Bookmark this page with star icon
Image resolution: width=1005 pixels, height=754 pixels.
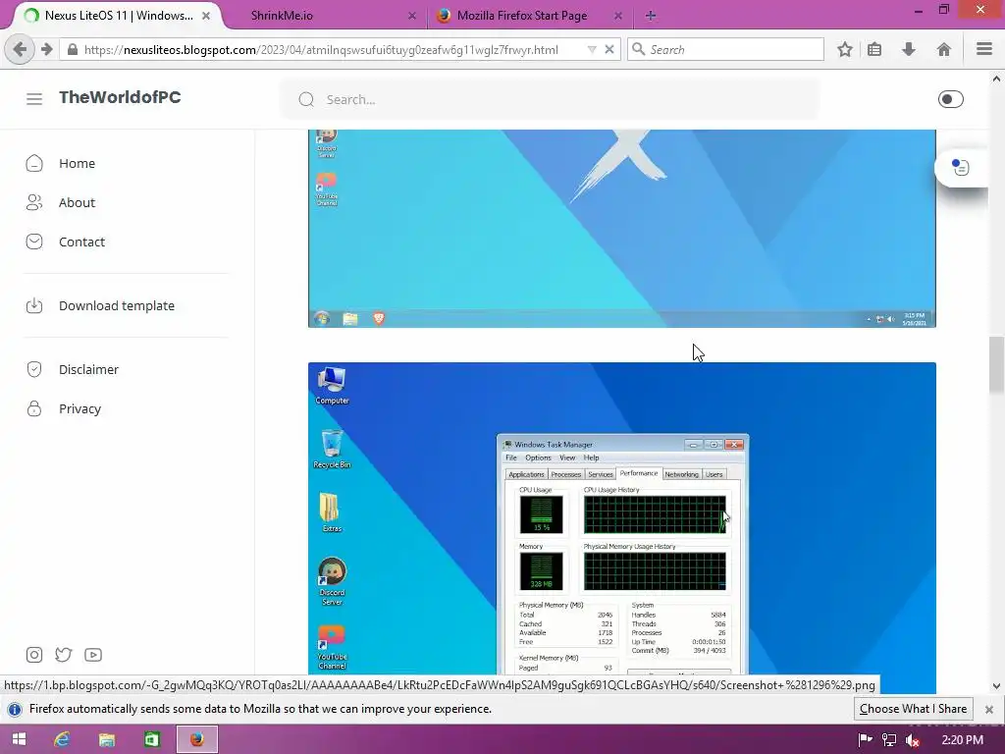(845, 49)
